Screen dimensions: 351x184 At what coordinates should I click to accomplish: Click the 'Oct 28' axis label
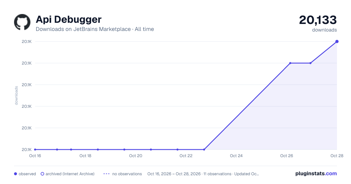coord(336,156)
